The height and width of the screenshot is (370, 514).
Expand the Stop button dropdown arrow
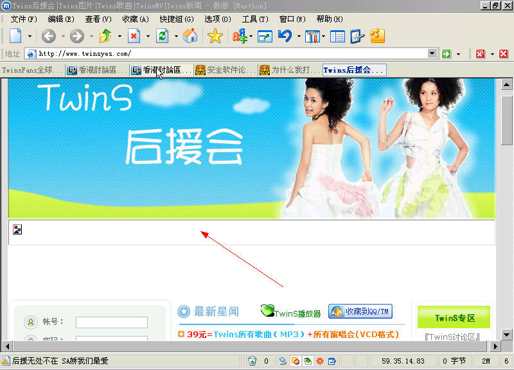click(148, 37)
